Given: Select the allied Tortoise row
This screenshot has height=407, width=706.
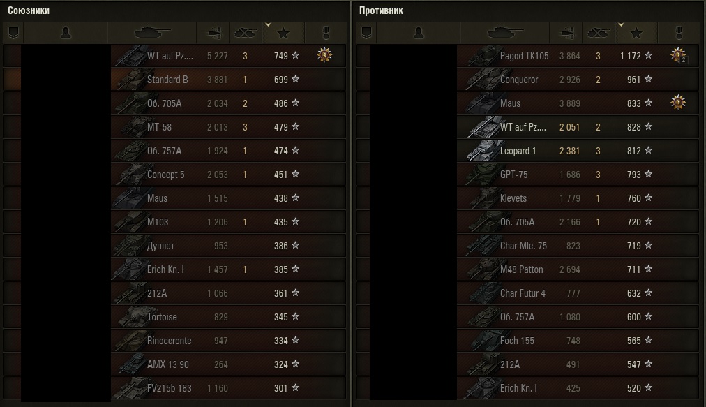Looking at the screenshot, I should pyautogui.click(x=175, y=317).
